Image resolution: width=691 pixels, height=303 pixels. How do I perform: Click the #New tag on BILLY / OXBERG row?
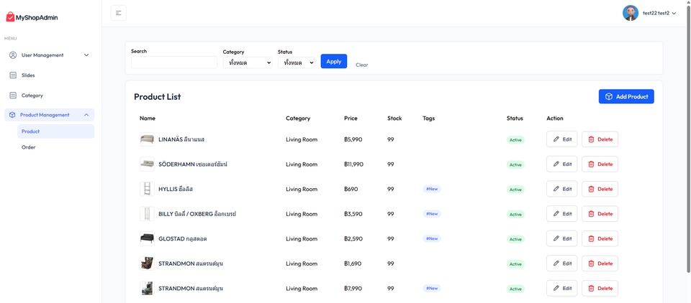pos(431,214)
